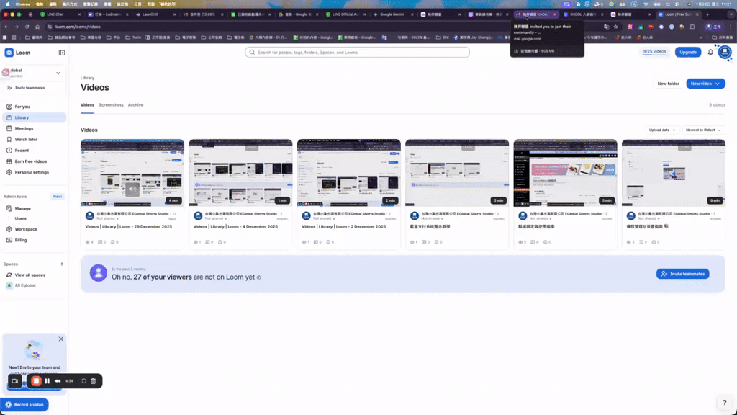Open the Chrome menu in menu bar
The height and width of the screenshot is (415, 737).
pos(22,4)
